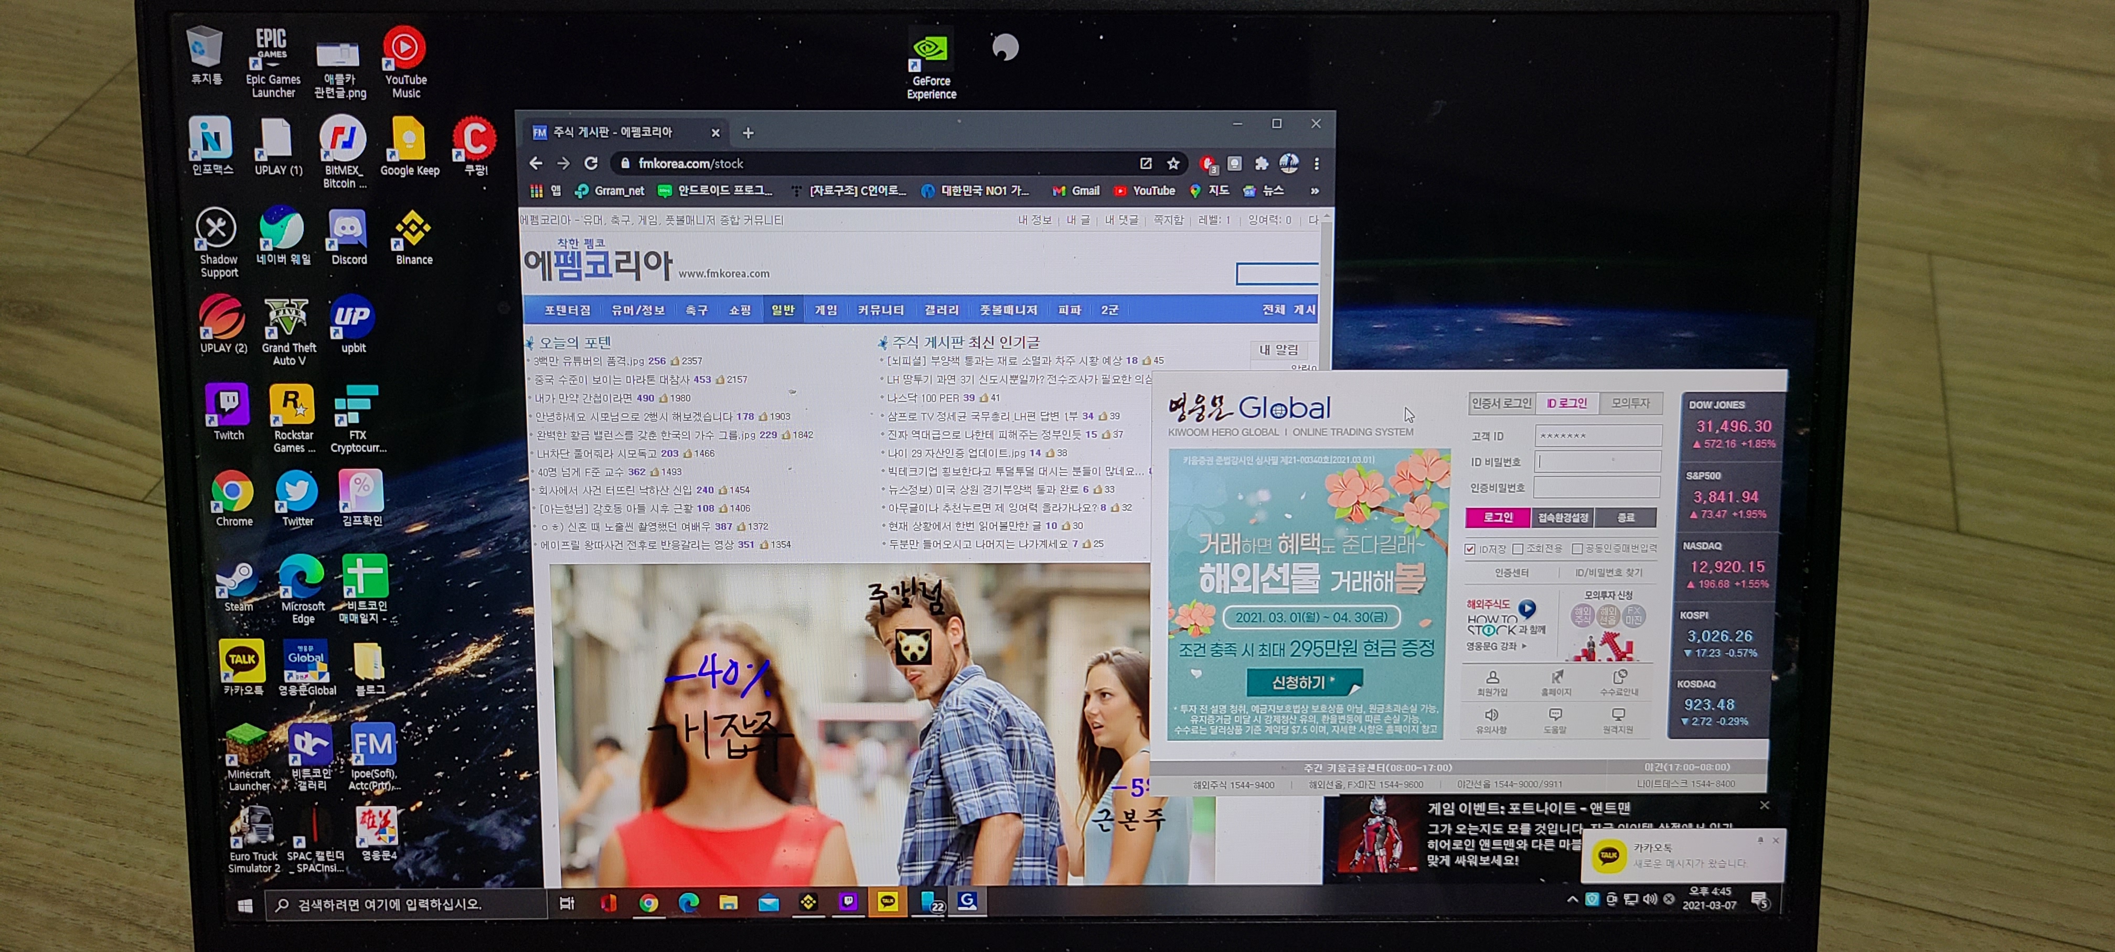Image resolution: width=2115 pixels, height=952 pixels.
Task: Open Task View on the taskbar
Action: coord(567,904)
